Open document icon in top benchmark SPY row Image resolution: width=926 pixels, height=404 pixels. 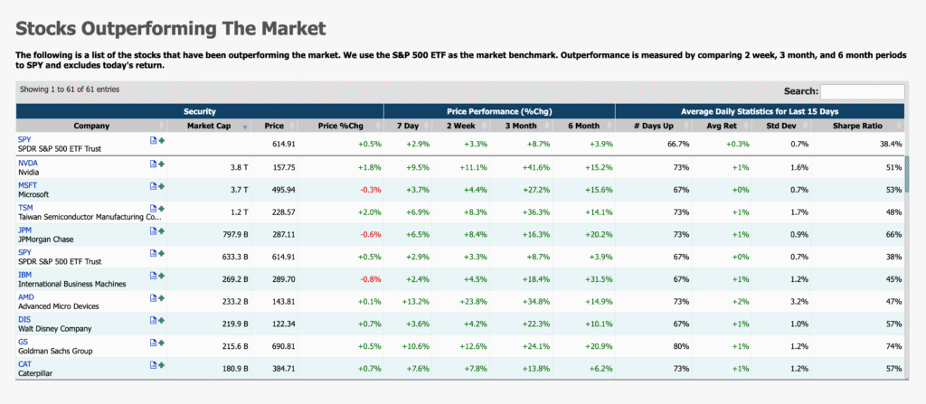pyautogui.click(x=153, y=141)
